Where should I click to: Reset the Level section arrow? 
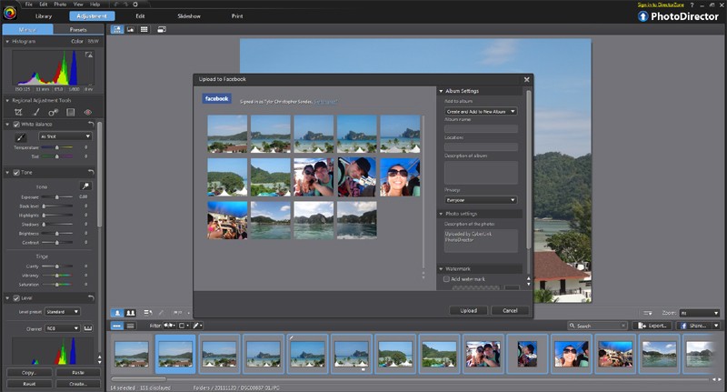pyautogui.click(x=91, y=297)
